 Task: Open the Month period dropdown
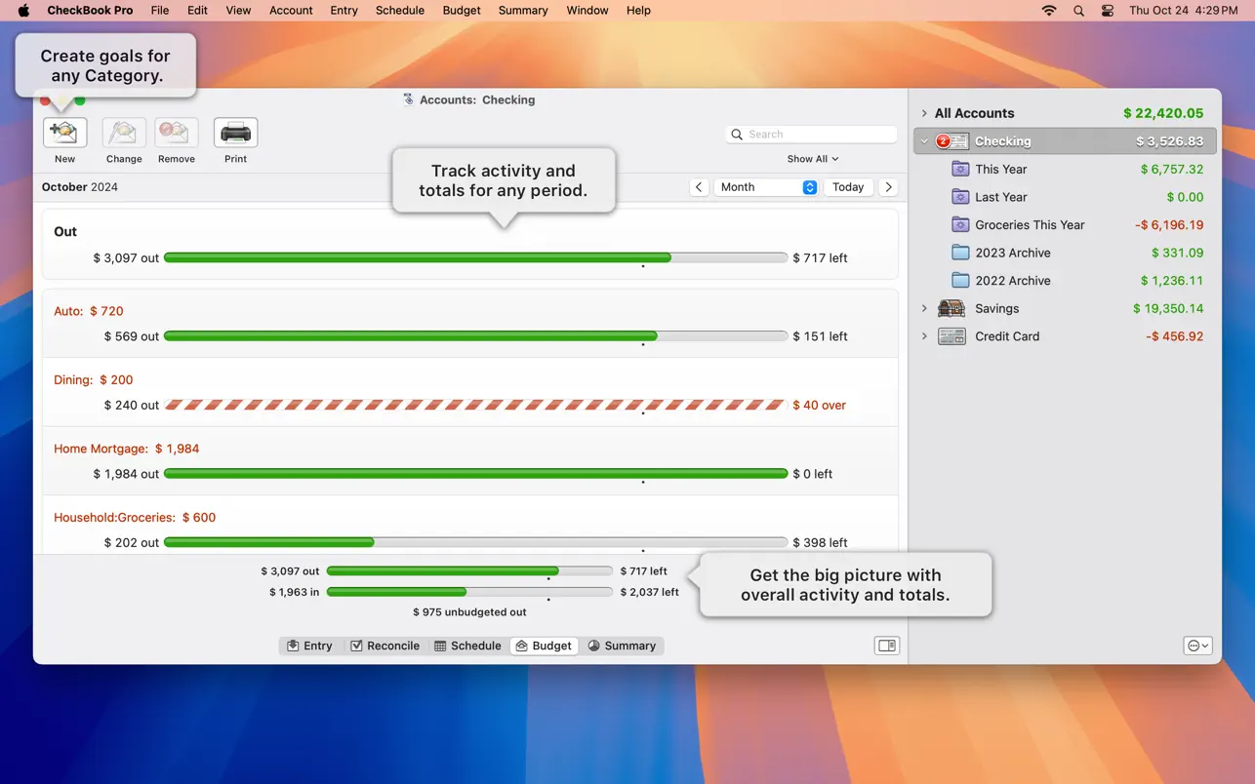pyautogui.click(x=766, y=187)
